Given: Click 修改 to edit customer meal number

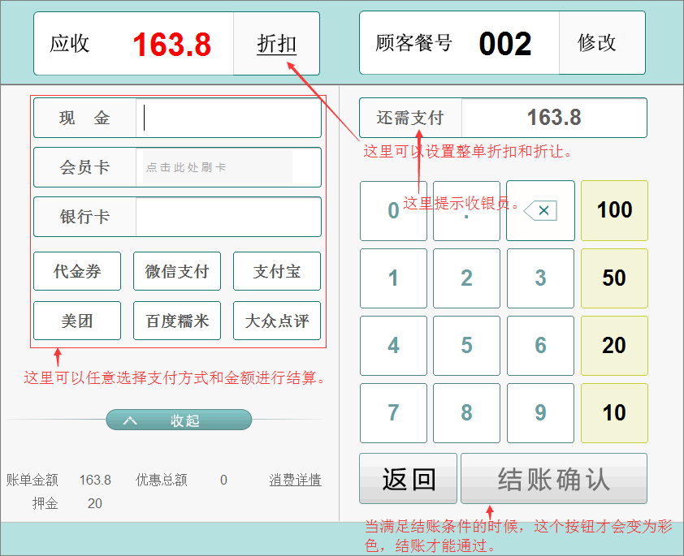Looking at the screenshot, I should click(x=598, y=44).
